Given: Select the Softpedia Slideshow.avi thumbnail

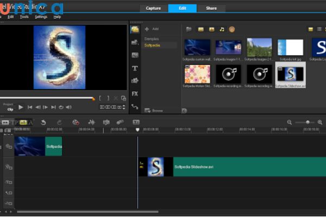Looking at the screenshot, I should click(x=290, y=74).
